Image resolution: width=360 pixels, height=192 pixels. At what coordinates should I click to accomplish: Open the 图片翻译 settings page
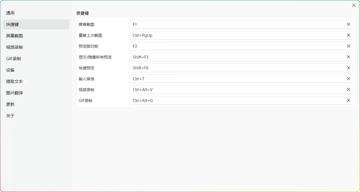click(x=36, y=93)
